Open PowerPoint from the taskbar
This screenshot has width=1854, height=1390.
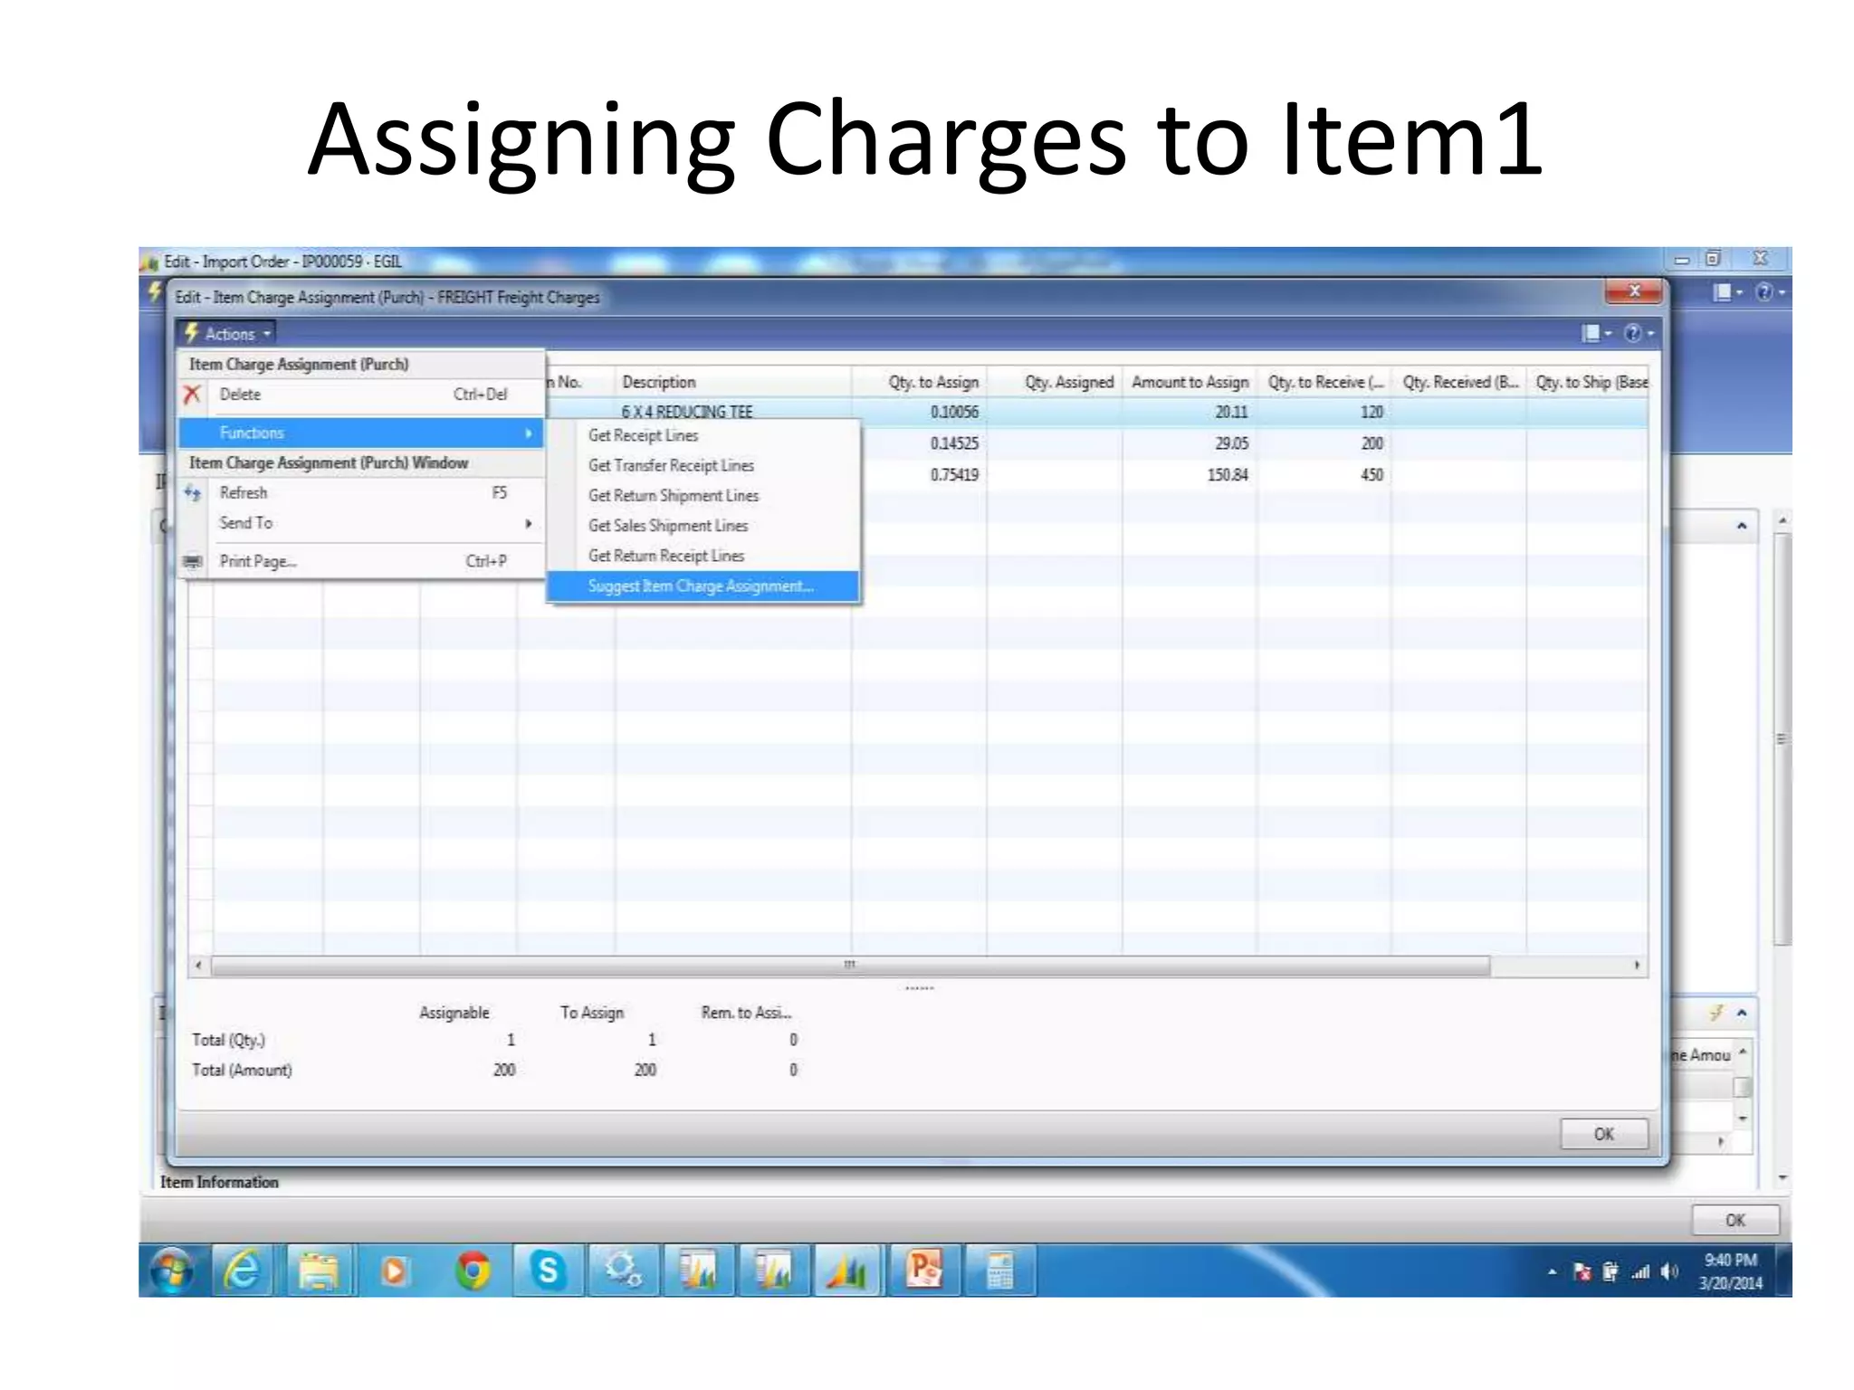923,1271
